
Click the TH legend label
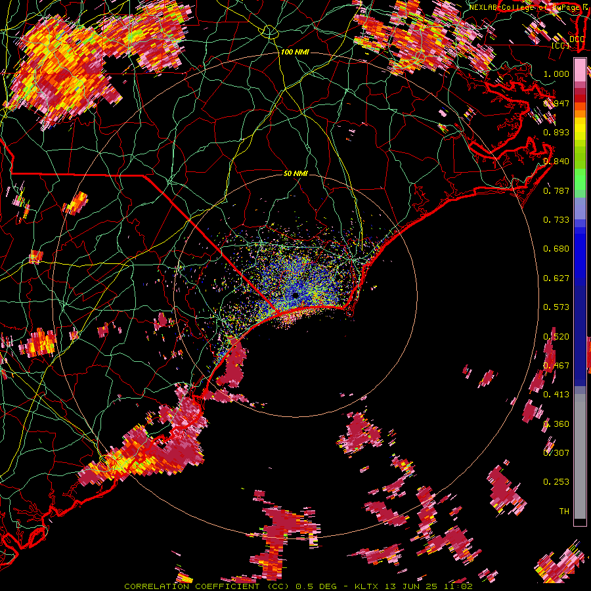[x=564, y=512]
